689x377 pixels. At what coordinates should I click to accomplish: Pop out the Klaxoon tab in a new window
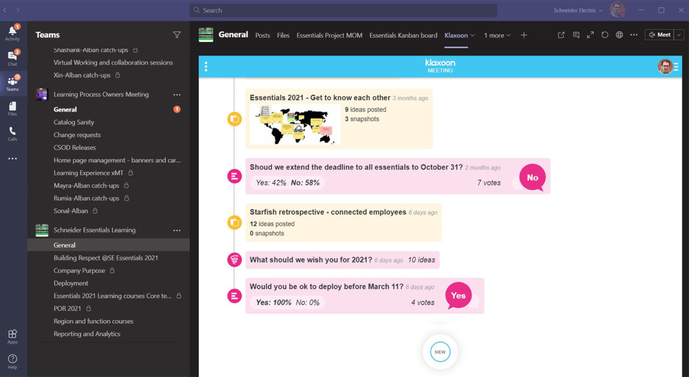561,34
